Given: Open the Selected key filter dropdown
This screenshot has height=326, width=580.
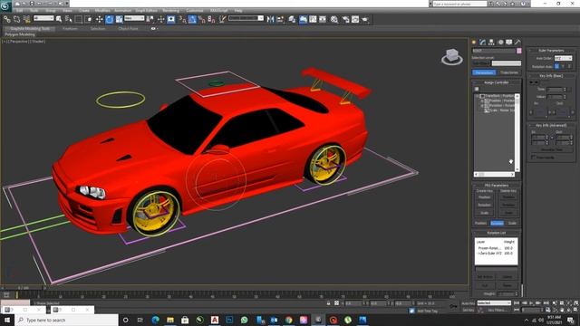Looking at the screenshot, I should (494, 303).
